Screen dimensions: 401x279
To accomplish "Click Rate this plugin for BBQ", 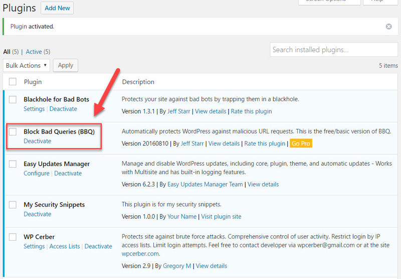I will [x=265, y=144].
